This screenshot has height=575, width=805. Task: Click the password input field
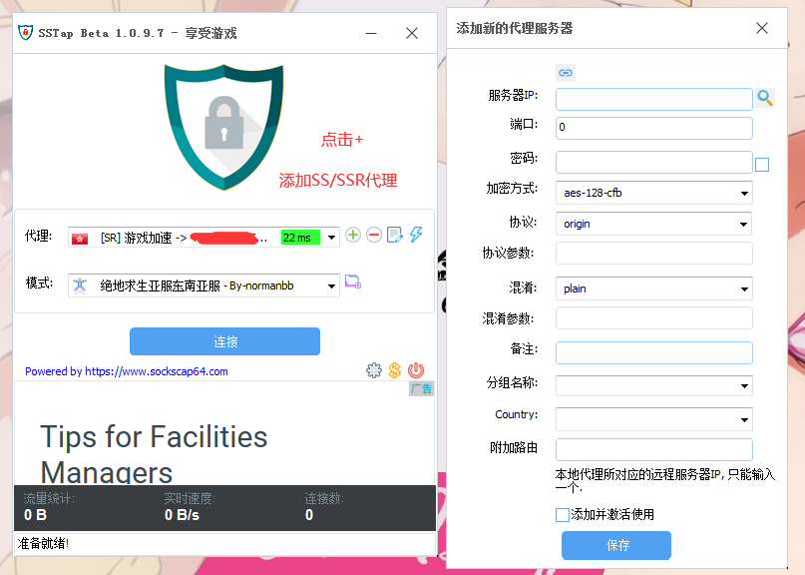tap(654, 163)
